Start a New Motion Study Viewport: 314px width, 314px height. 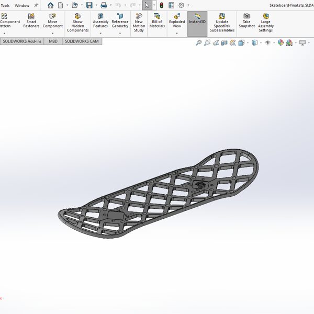pos(139,24)
